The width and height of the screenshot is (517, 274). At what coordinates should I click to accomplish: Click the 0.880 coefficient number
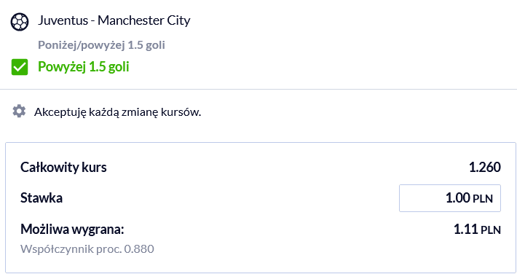tap(139, 249)
